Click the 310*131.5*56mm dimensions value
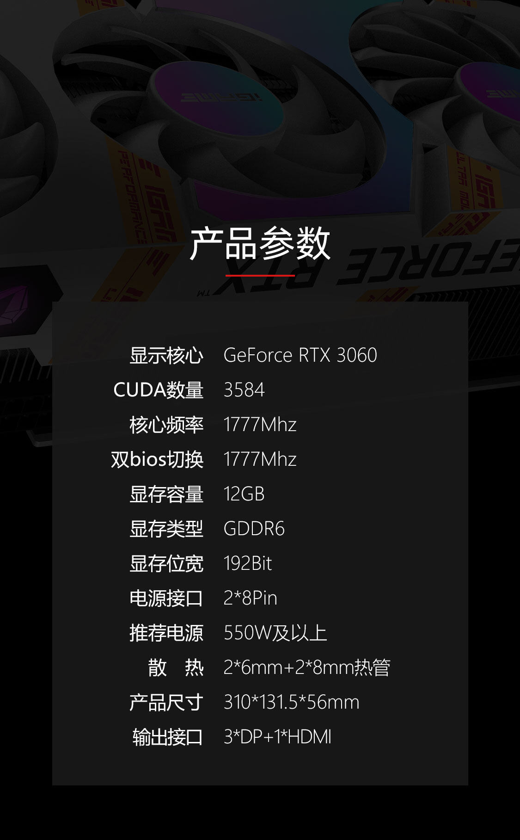 coord(292,702)
